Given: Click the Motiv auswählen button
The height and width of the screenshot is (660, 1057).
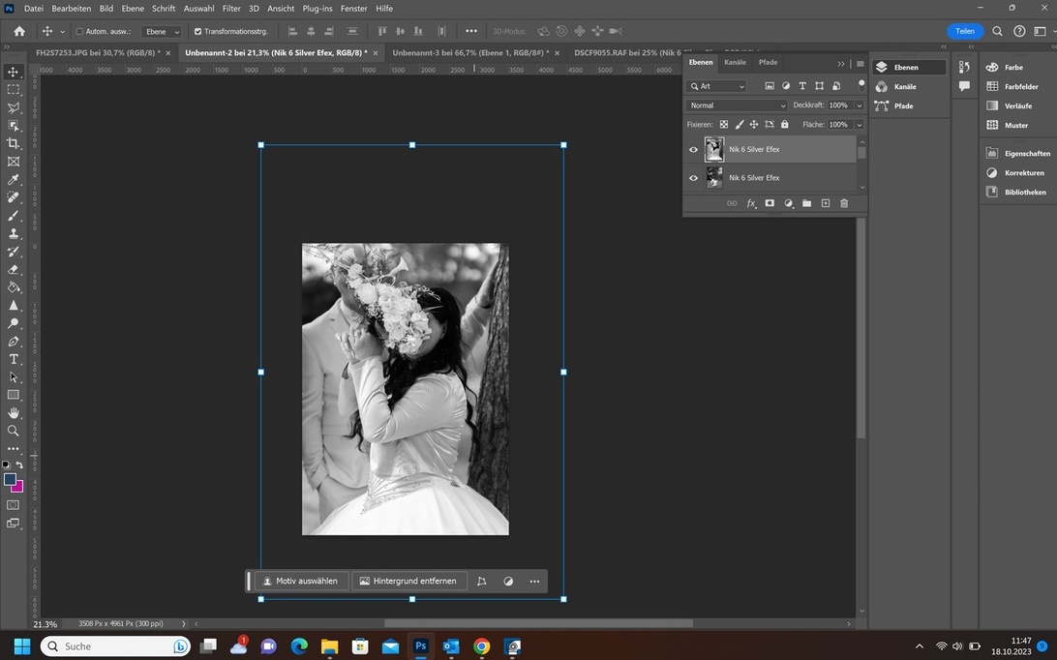Looking at the screenshot, I should 300,581.
